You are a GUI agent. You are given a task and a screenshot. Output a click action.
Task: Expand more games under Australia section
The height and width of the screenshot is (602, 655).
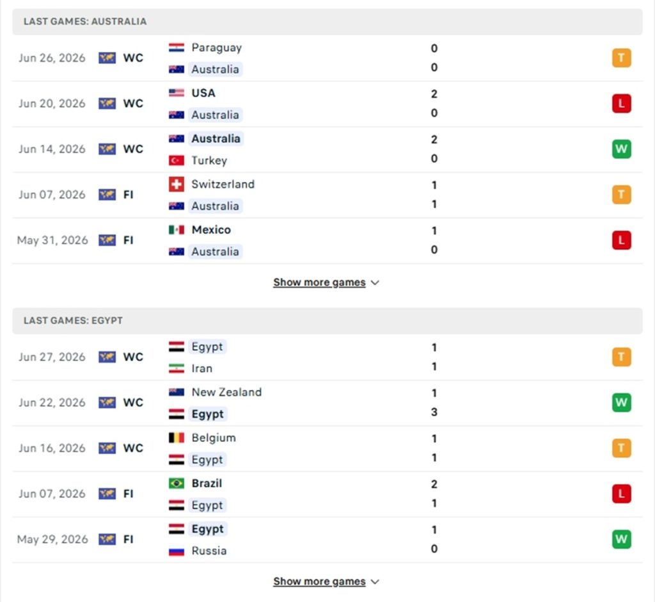tap(326, 282)
